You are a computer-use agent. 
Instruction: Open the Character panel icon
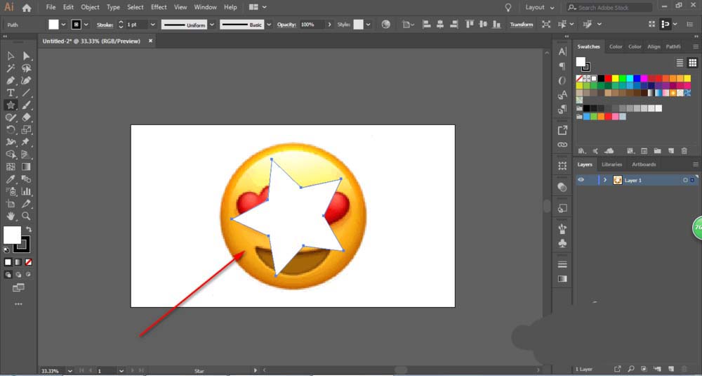coord(562,51)
